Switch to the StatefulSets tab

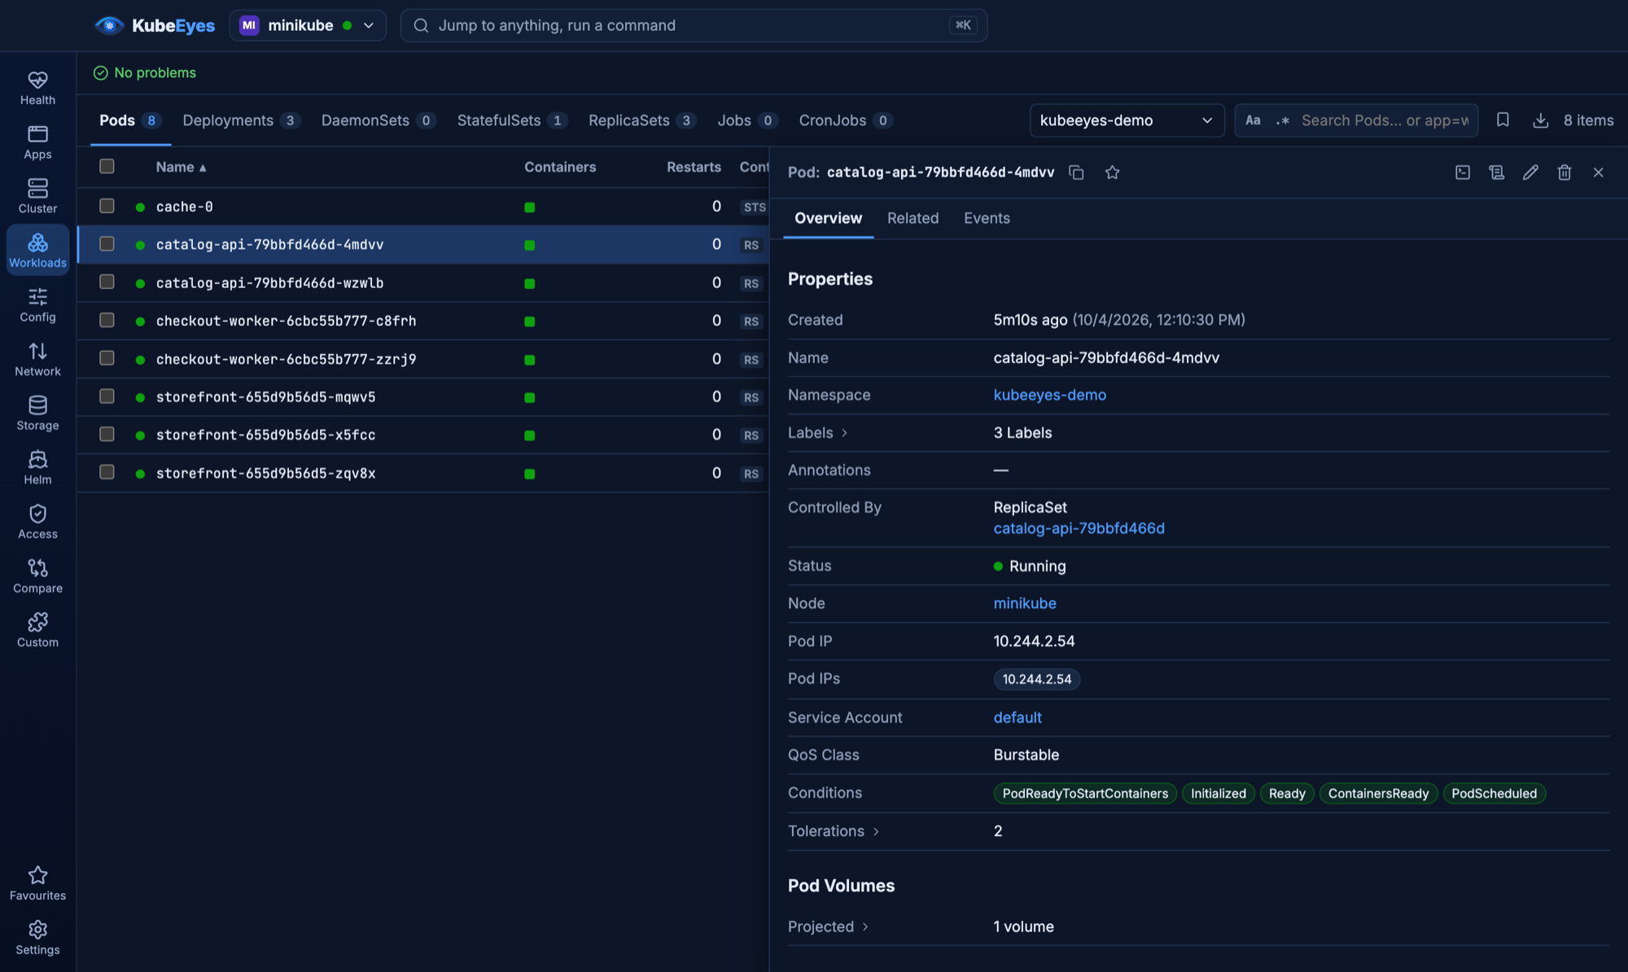512,120
